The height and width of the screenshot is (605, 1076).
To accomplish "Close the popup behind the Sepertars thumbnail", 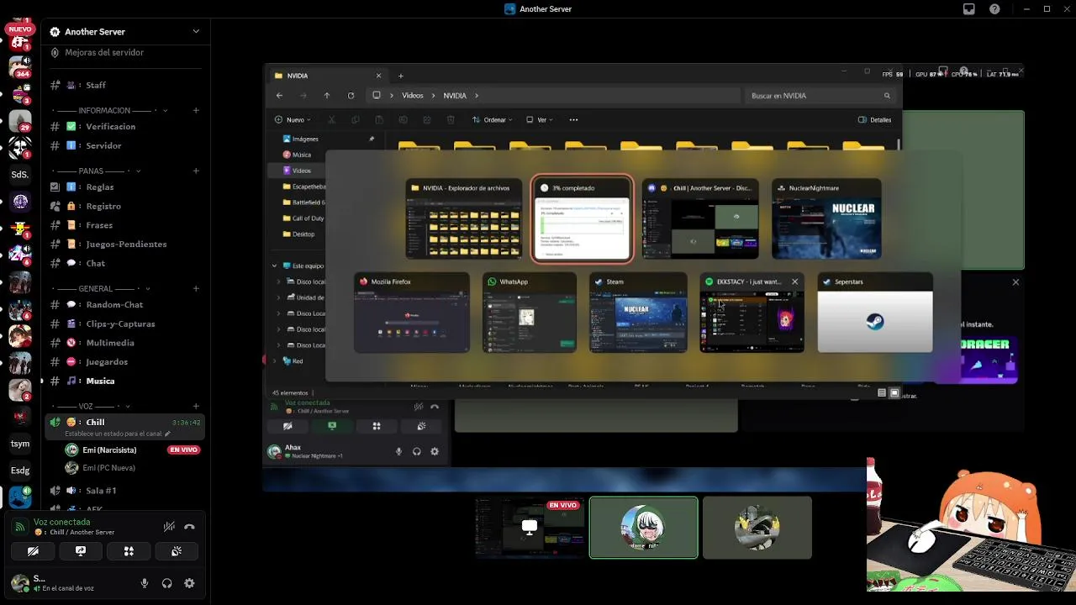I will 1015,282.
